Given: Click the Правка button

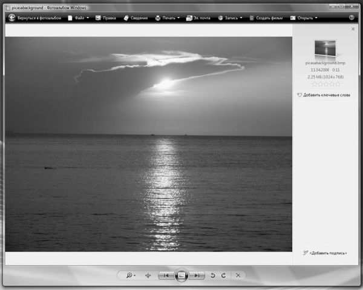Looking at the screenshot, I should pyautogui.click(x=105, y=18).
